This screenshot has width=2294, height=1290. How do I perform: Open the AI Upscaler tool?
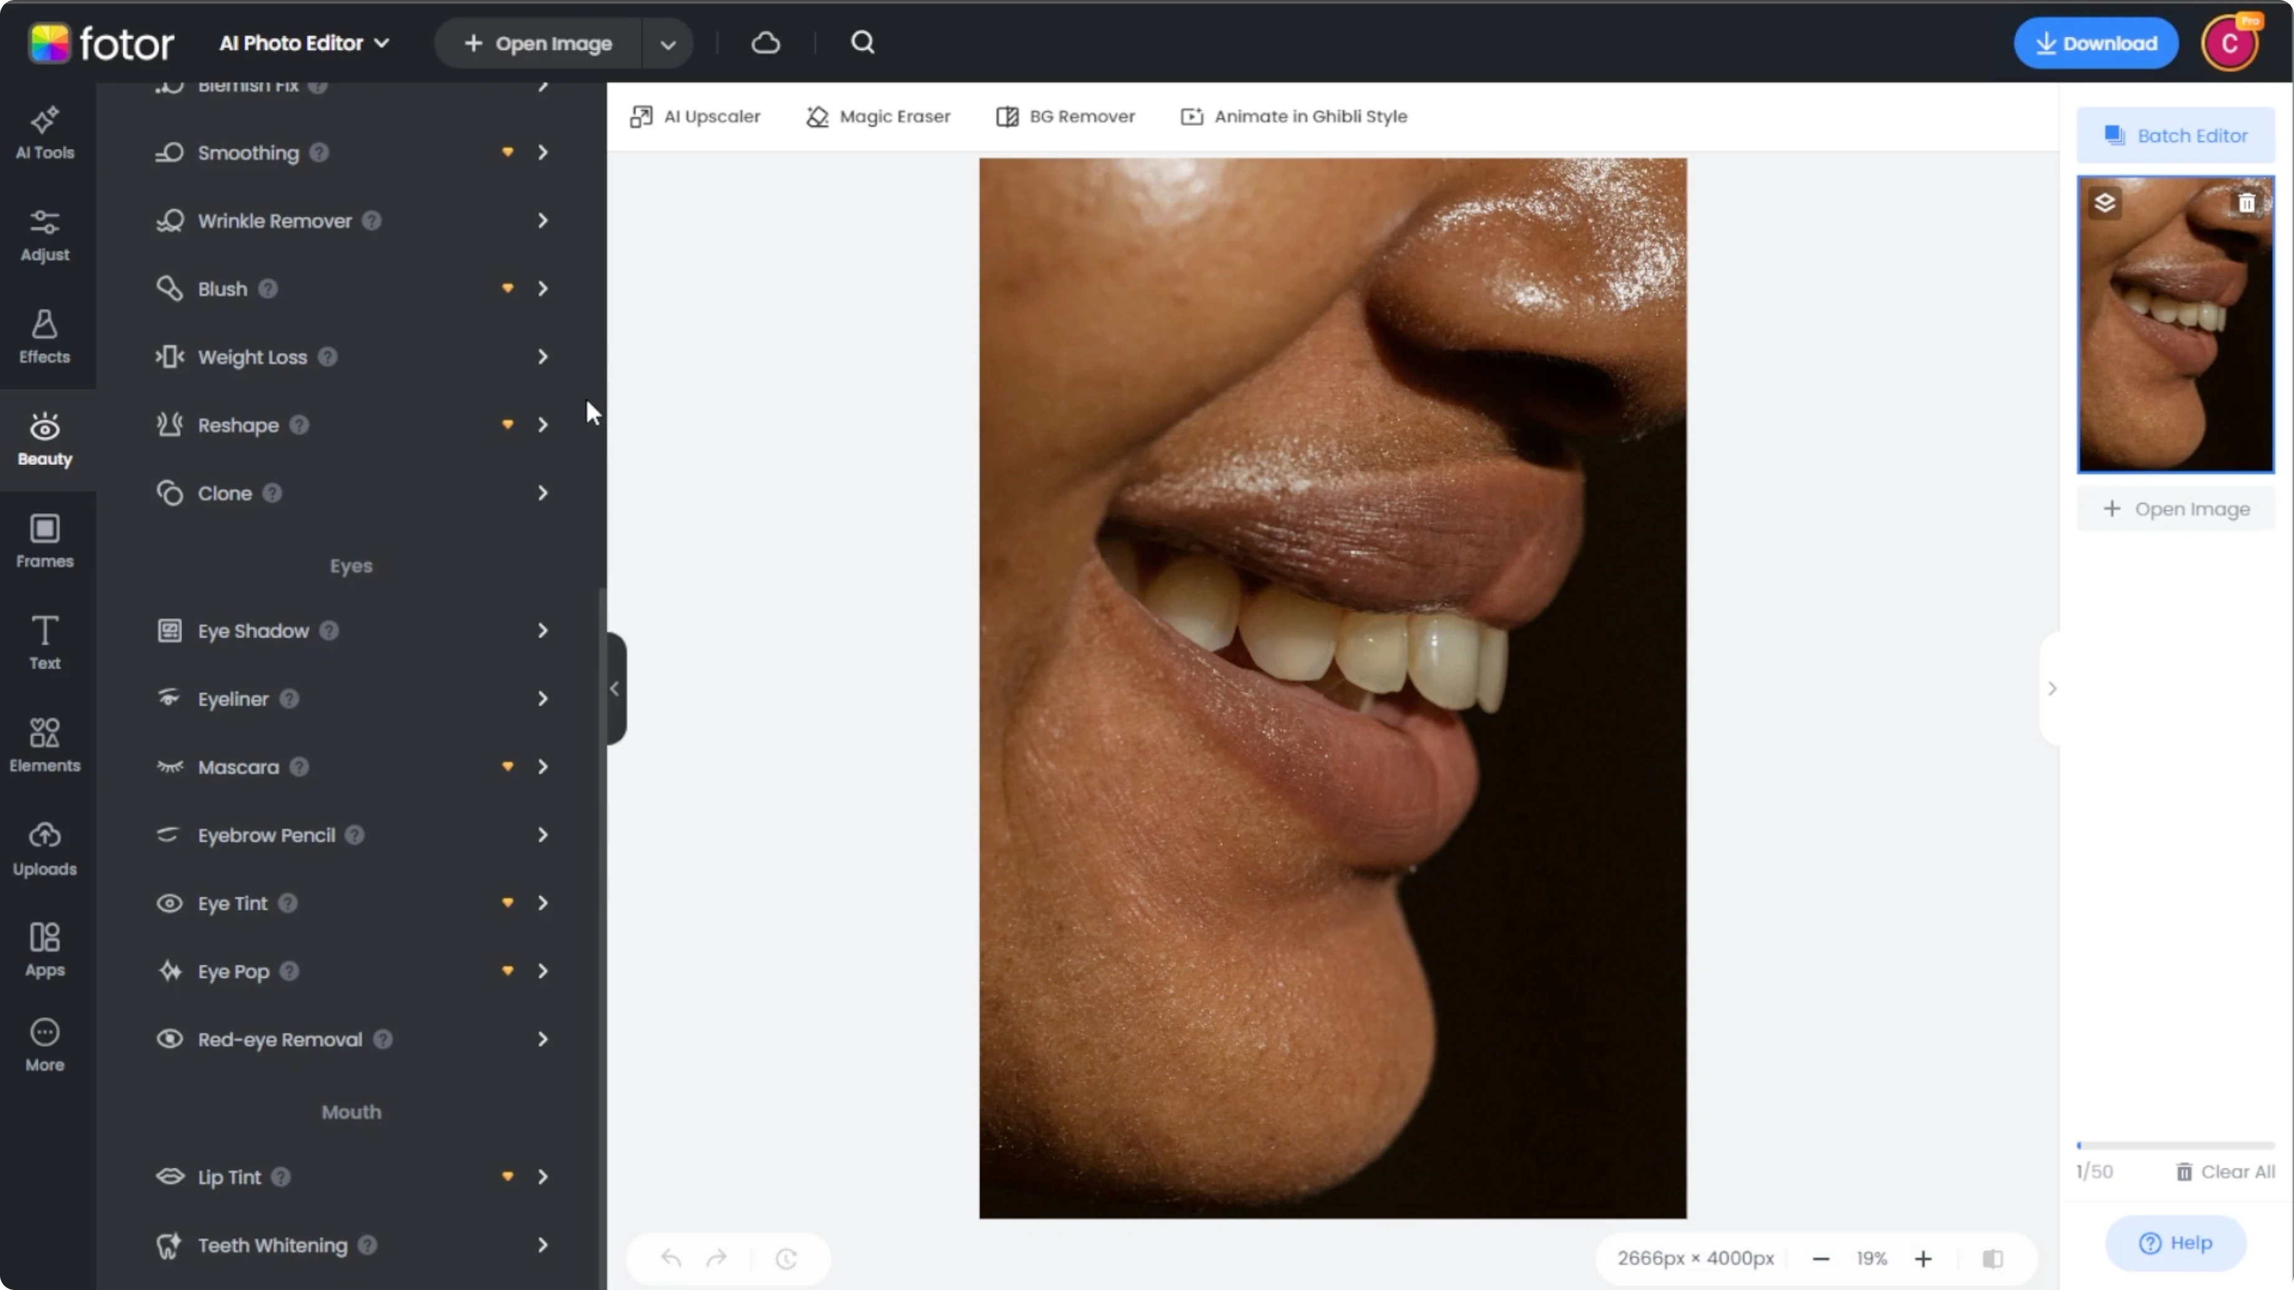tap(694, 117)
